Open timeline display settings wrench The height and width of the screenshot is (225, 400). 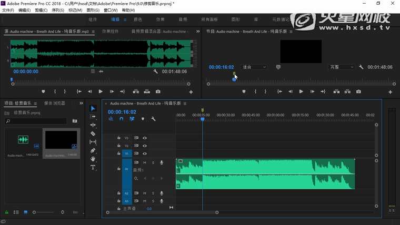[153, 119]
